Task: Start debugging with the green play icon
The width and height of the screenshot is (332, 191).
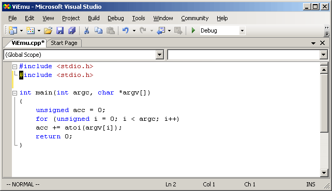Action: (193, 30)
